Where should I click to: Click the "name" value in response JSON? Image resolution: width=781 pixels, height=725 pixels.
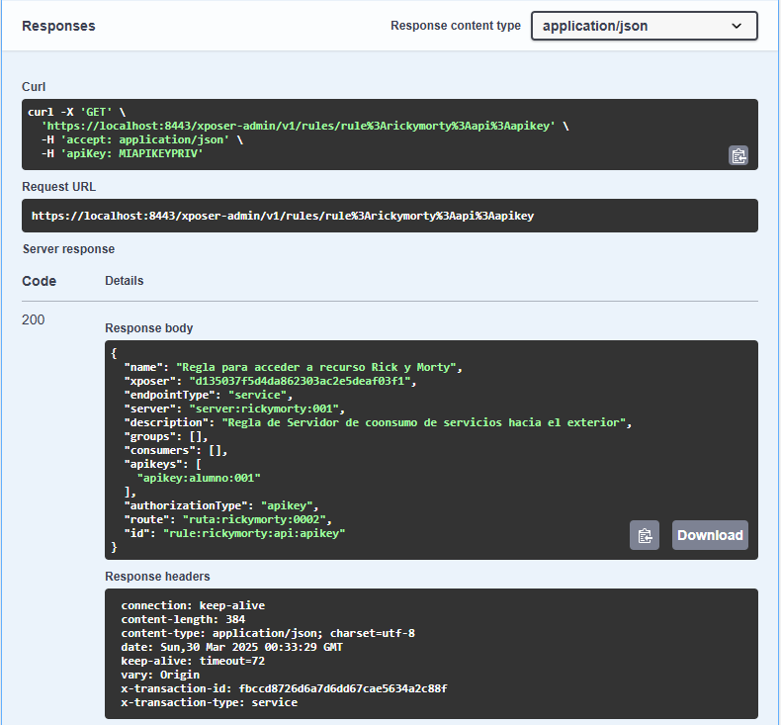click(316, 367)
